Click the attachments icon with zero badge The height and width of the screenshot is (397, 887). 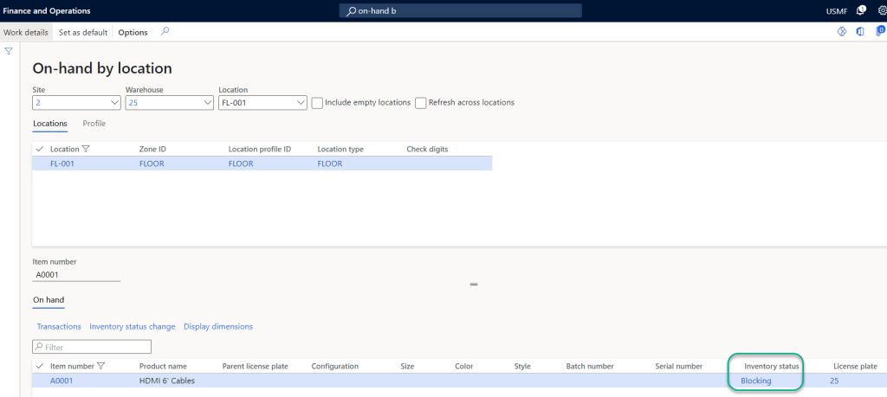click(x=880, y=32)
